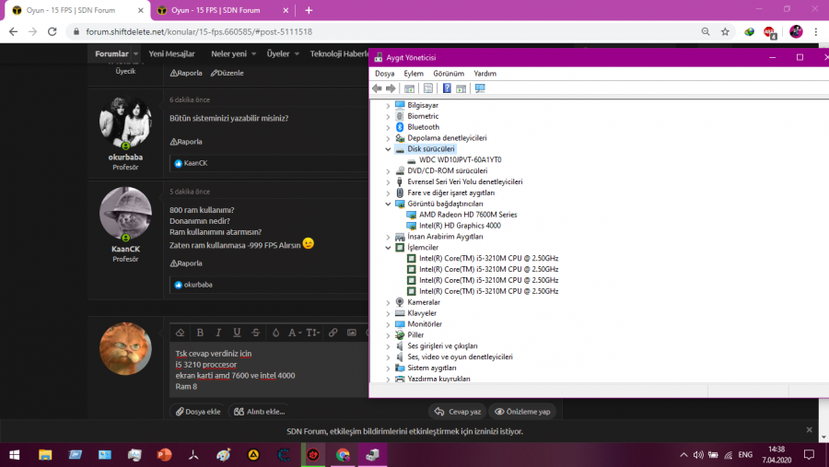This screenshot has height=467, width=829.
Task: Toggle strikethrough formatting in the editor
Action: click(x=255, y=333)
